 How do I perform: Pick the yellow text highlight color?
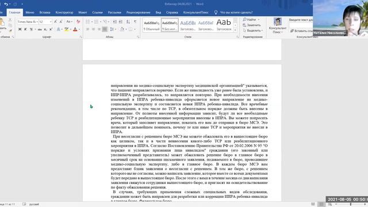[67, 29]
